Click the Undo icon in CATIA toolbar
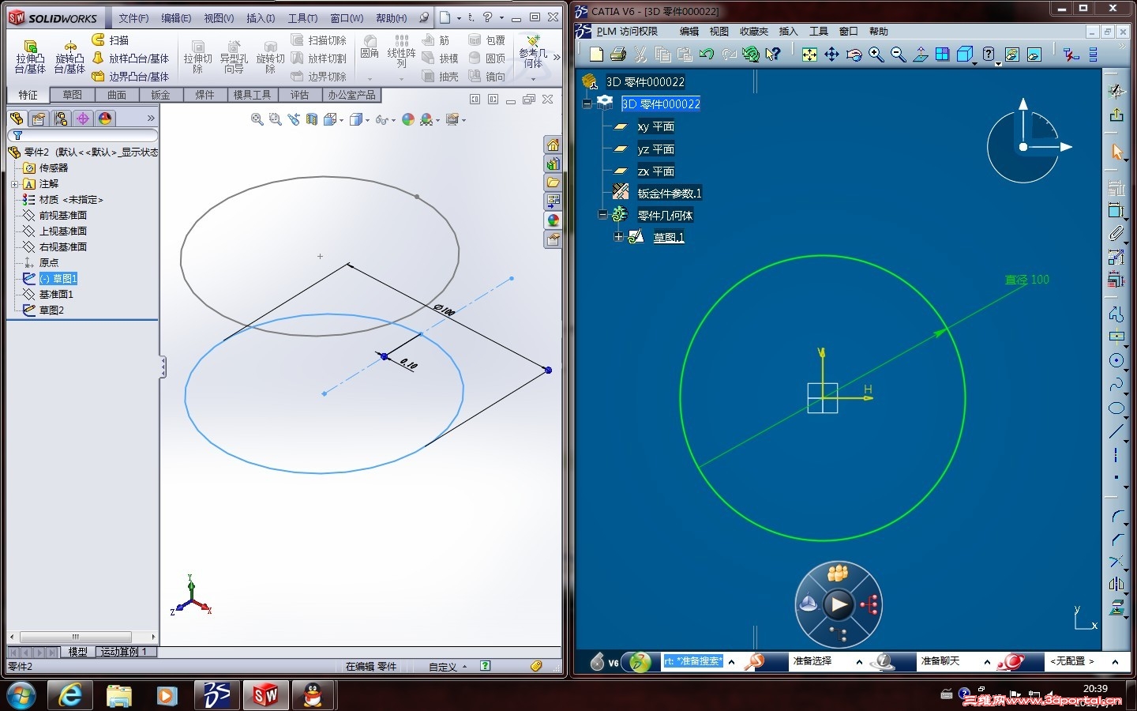The width and height of the screenshot is (1137, 711). pos(707,54)
